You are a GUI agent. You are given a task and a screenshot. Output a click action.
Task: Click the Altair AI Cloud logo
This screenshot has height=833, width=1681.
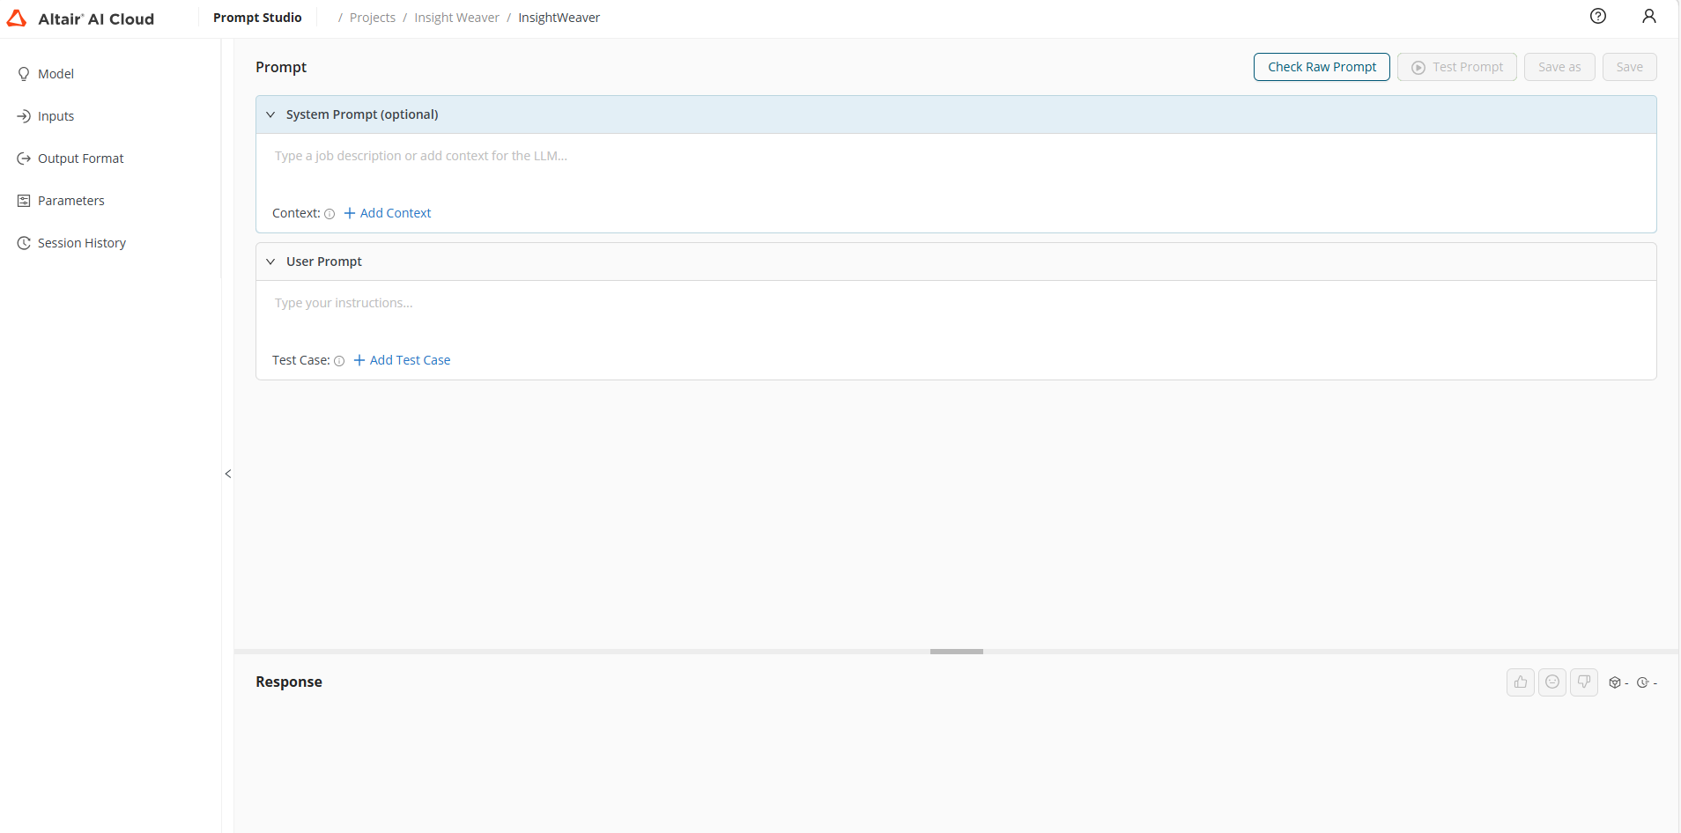coord(80,18)
